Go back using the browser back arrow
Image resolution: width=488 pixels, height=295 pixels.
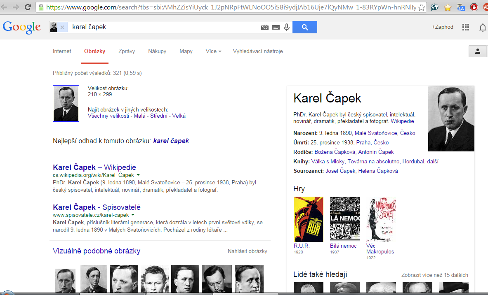tap(4, 7)
